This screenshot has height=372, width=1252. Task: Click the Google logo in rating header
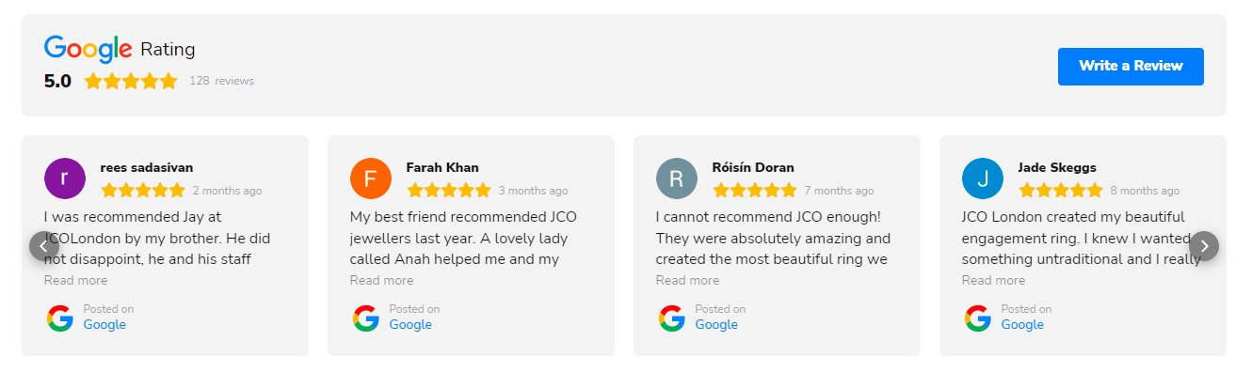[x=88, y=49]
